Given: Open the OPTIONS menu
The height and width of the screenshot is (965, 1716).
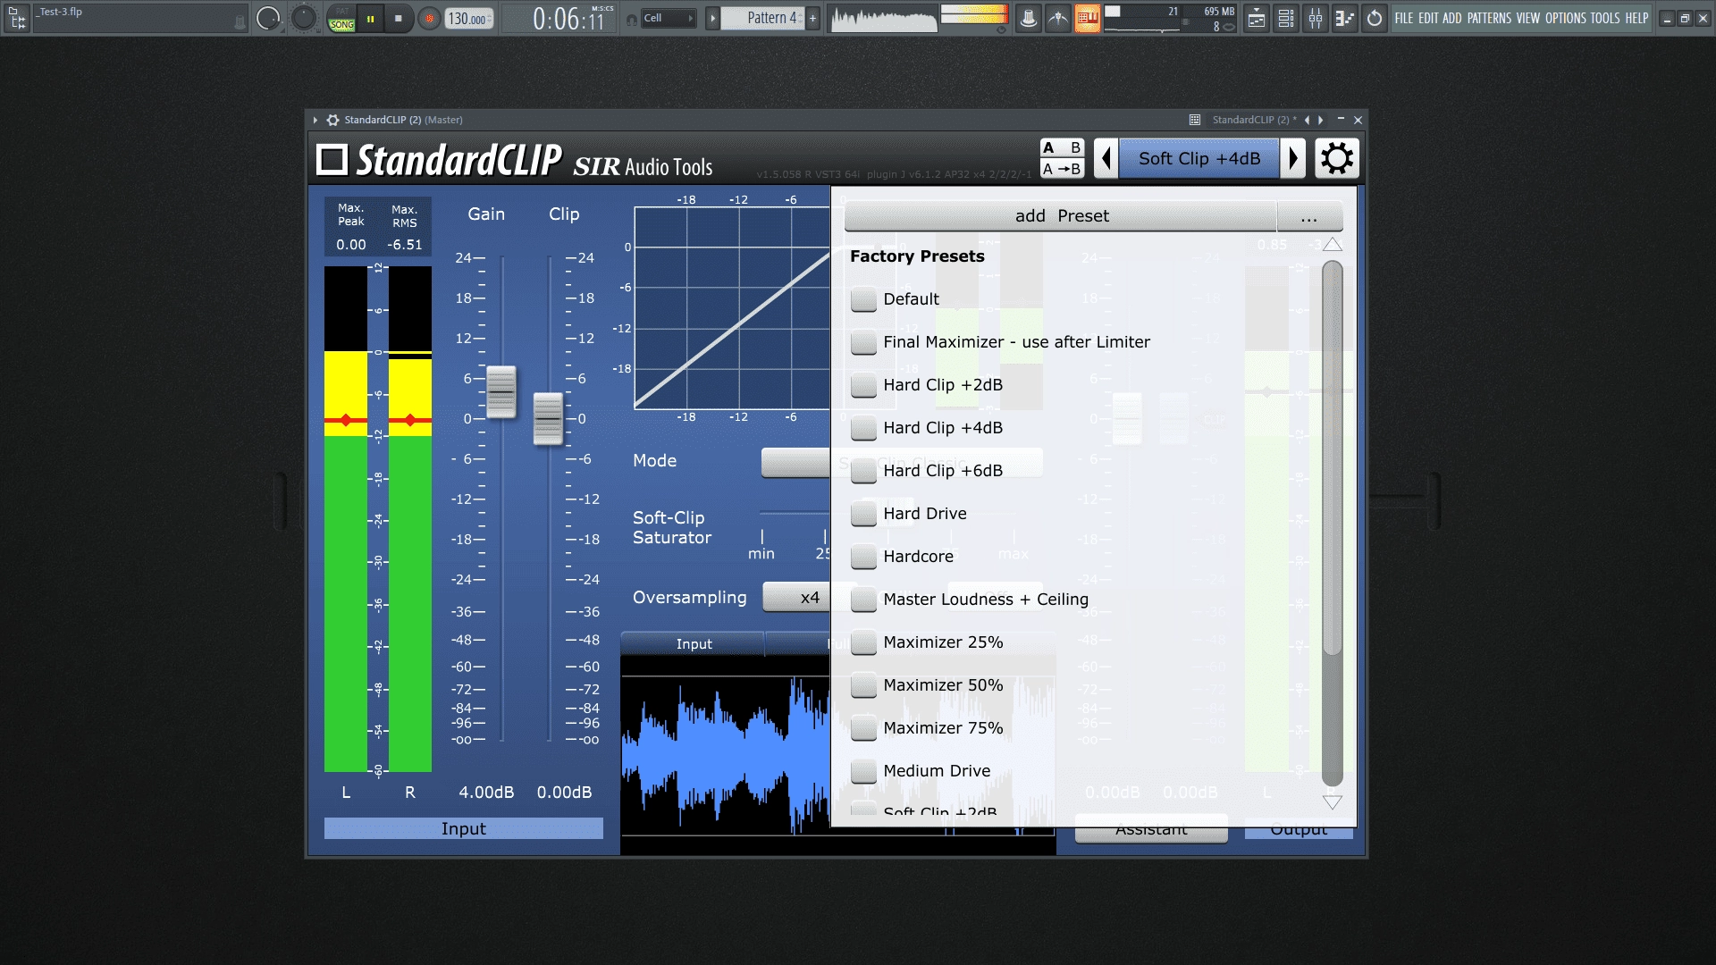Looking at the screenshot, I should coord(1566,18).
